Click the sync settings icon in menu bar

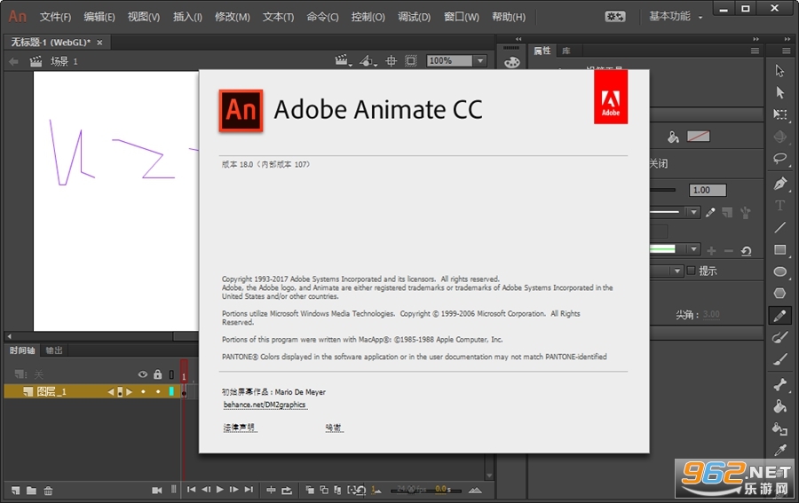[615, 16]
